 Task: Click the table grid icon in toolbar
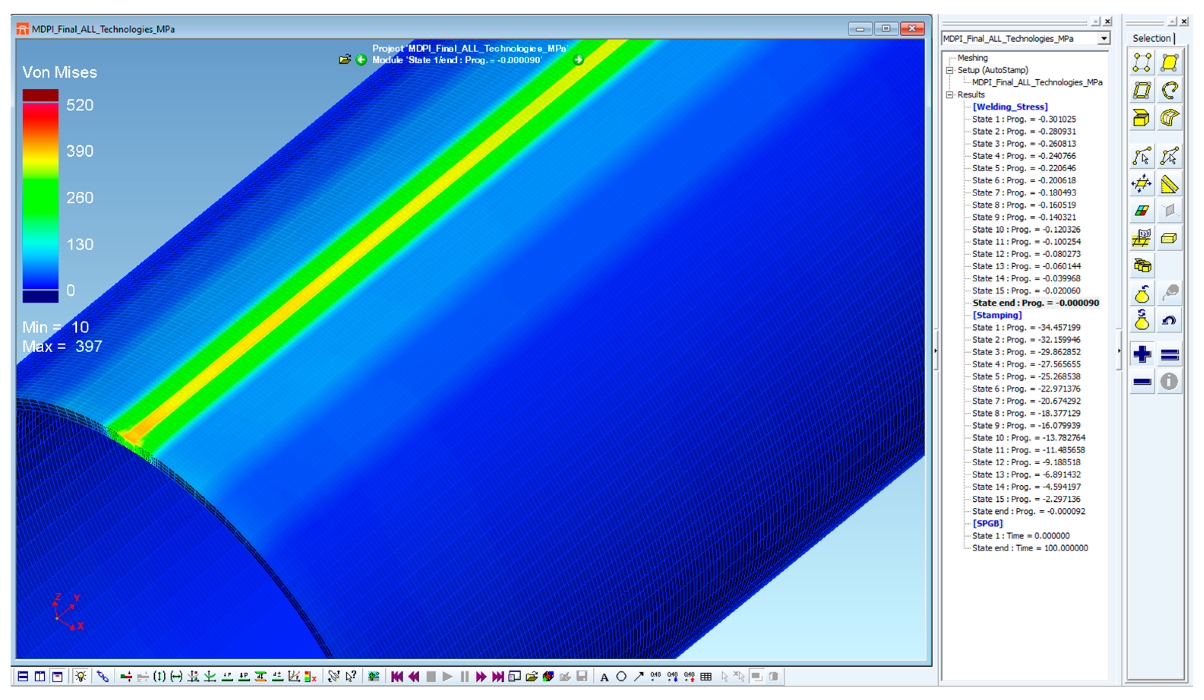(x=706, y=677)
